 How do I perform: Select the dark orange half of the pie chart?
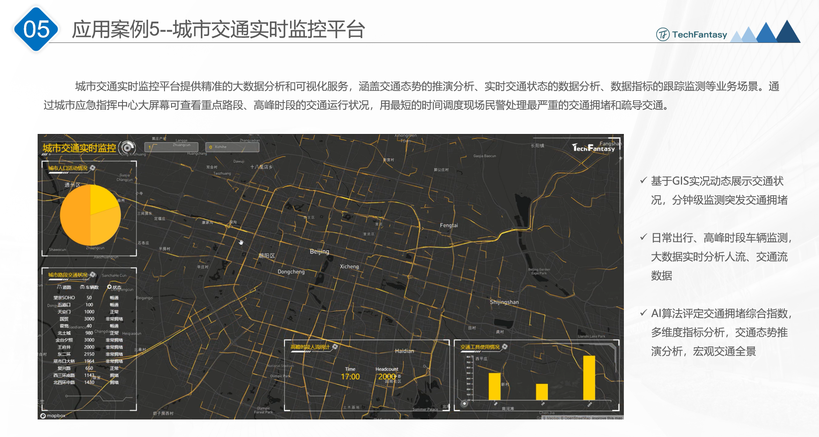click(75, 215)
